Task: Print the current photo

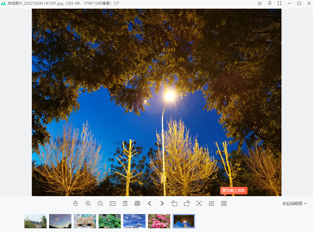Action: [137, 204]
